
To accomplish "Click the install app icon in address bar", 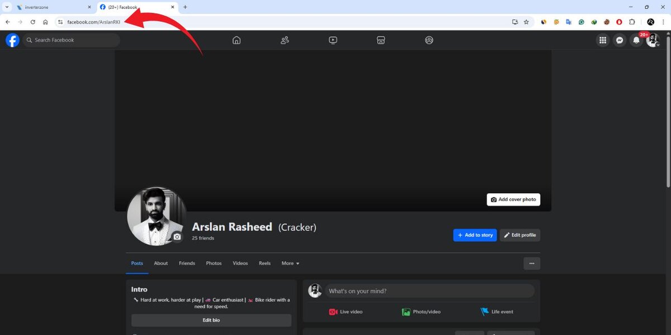I will (515, 22).
